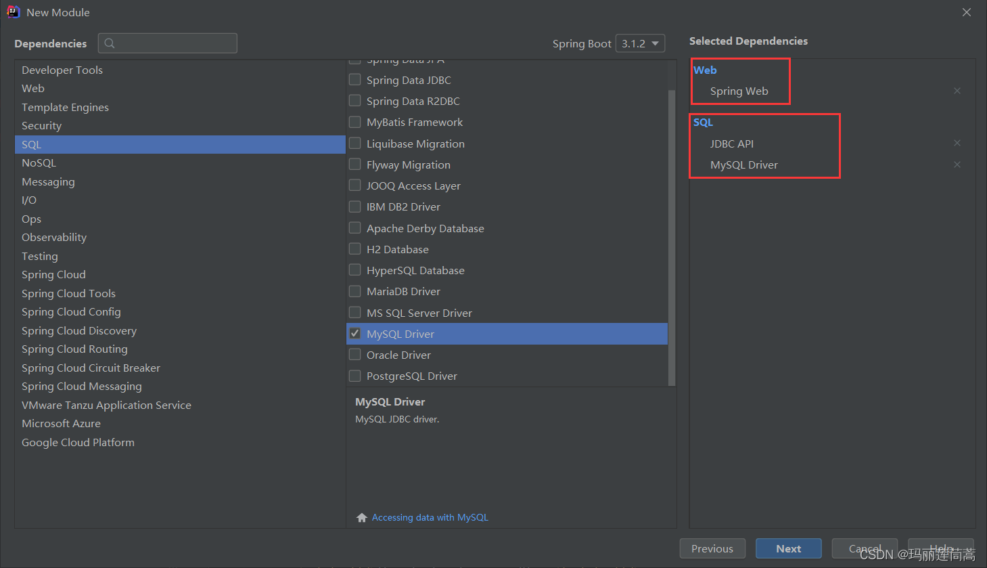This screenshot has width=987, height=568.
Task: Select the highlighted SQL category
Action: pyautogui.click(x=180, y=144)
